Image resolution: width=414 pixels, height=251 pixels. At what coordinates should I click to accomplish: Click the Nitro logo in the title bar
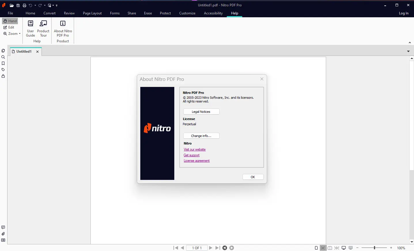click(x=4, y=5)
